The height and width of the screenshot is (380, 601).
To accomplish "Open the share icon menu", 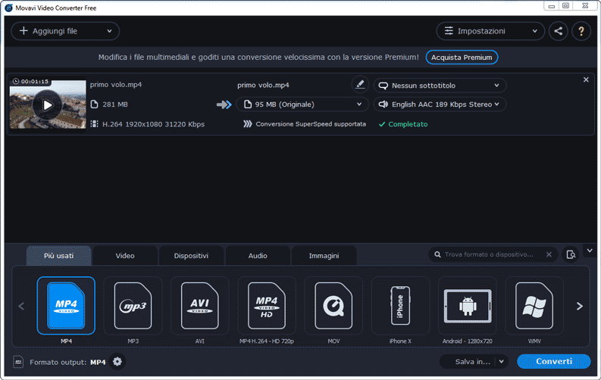I will click(558, 31).
